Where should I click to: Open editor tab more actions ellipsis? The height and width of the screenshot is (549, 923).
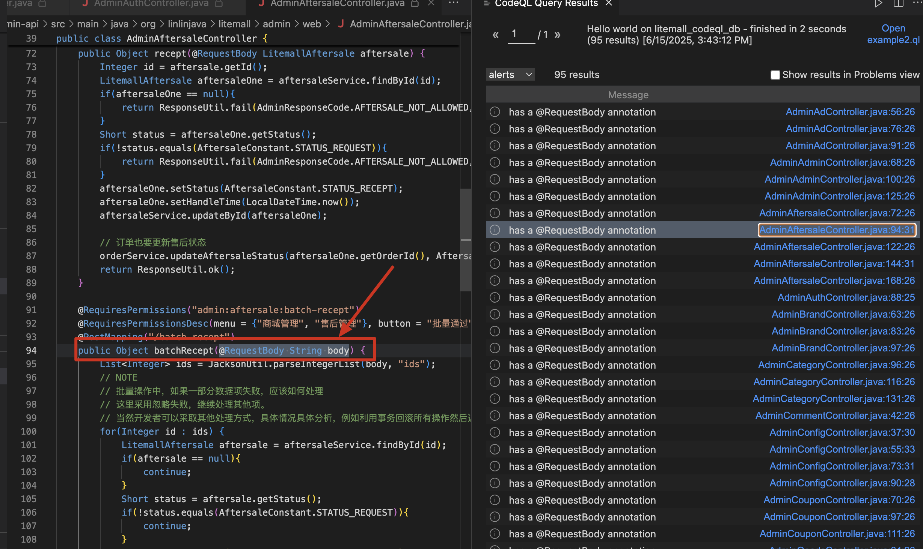point(454,3)
